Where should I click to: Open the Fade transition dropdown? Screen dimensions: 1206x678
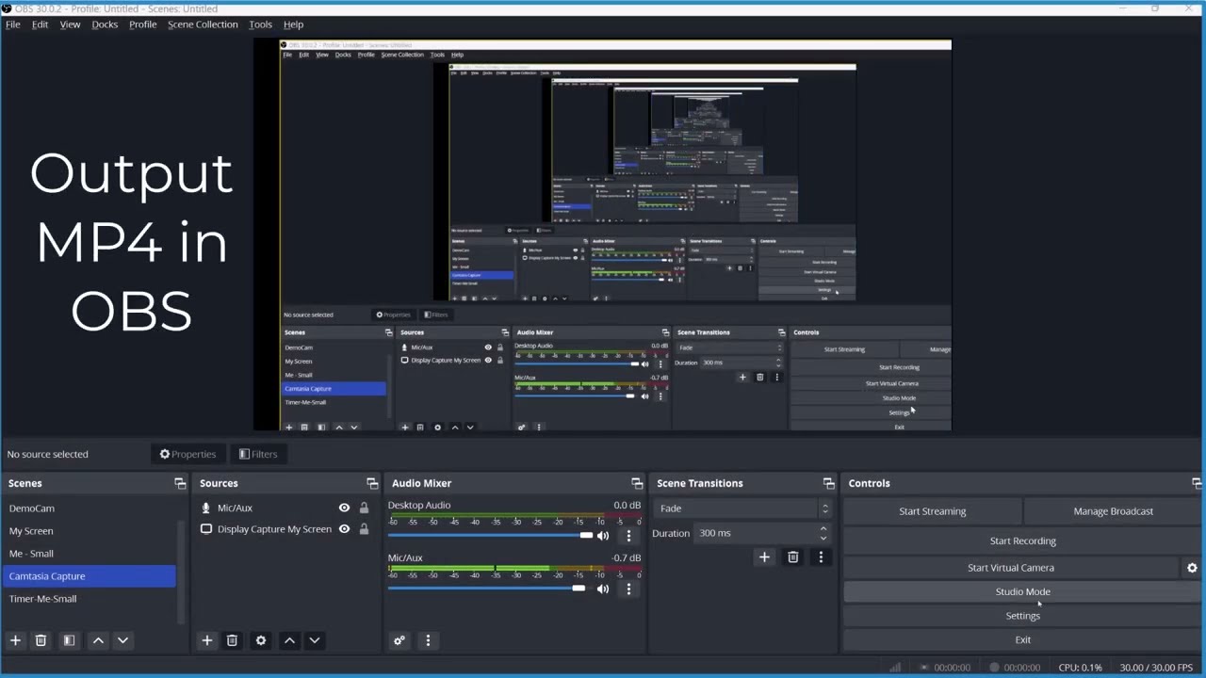point(743,508)
